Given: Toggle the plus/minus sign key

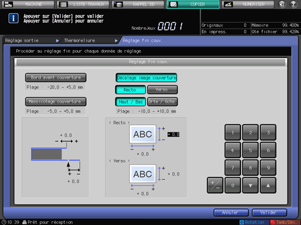Looking at the screenshot, I should coord(215,185).
